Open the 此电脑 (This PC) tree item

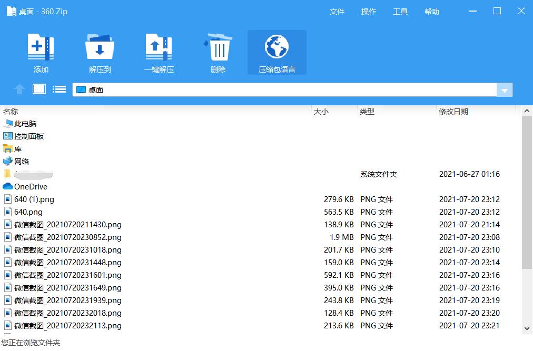[x=25, y=124]
